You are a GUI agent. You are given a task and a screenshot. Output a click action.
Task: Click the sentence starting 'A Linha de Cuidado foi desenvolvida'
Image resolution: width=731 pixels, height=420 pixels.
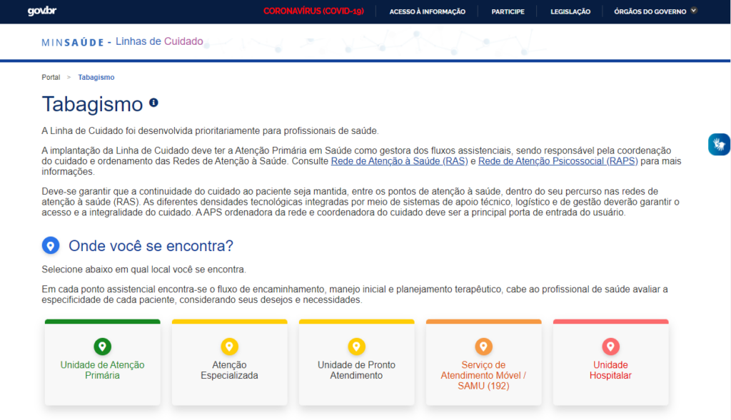click(210, 130)
